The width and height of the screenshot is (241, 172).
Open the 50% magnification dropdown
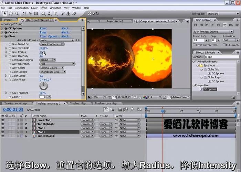click(99, 97)
